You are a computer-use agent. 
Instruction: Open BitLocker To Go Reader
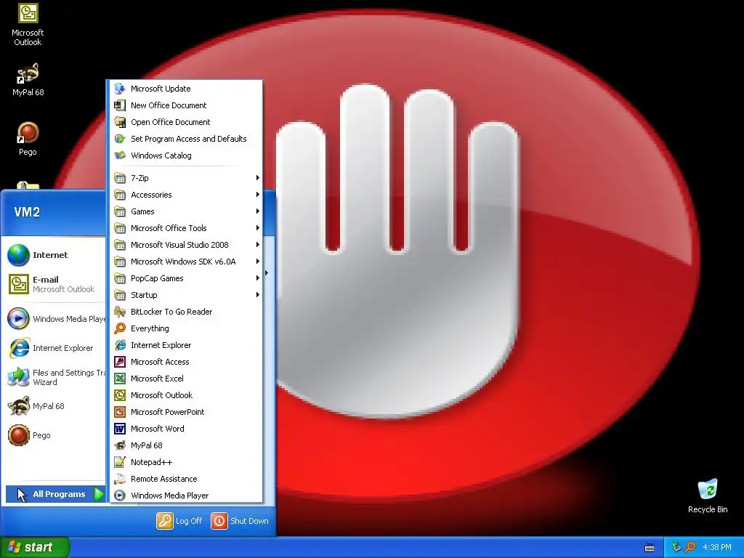pos(186,312)
